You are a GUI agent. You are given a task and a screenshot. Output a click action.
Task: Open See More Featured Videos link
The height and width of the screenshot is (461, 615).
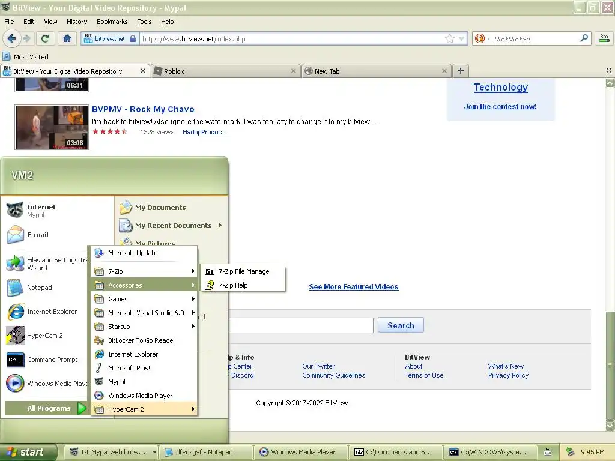coord(353,286)
